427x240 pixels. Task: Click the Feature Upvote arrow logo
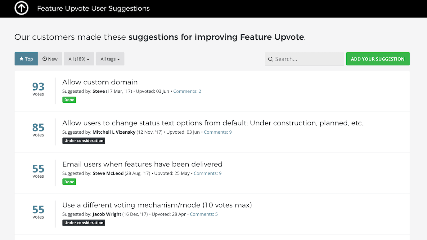tap(21, 8)
